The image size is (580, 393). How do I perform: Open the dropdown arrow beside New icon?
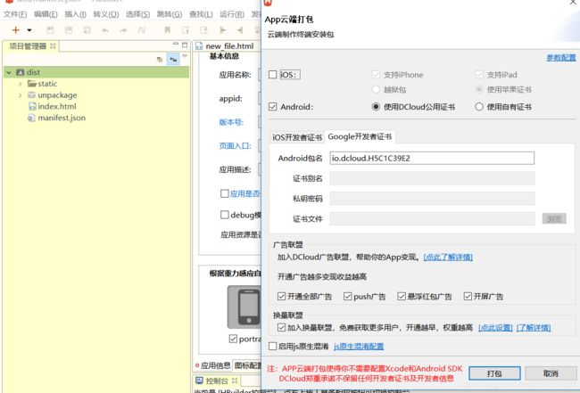pyautogui.click(x=29, y=30)
